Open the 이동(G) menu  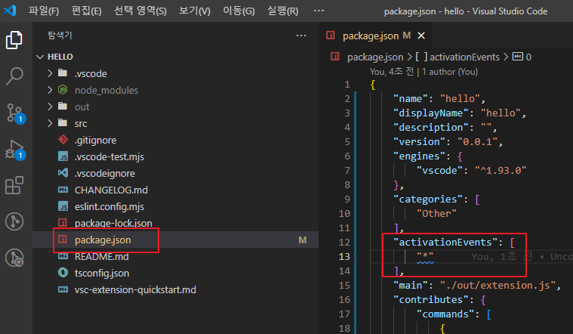239,11
